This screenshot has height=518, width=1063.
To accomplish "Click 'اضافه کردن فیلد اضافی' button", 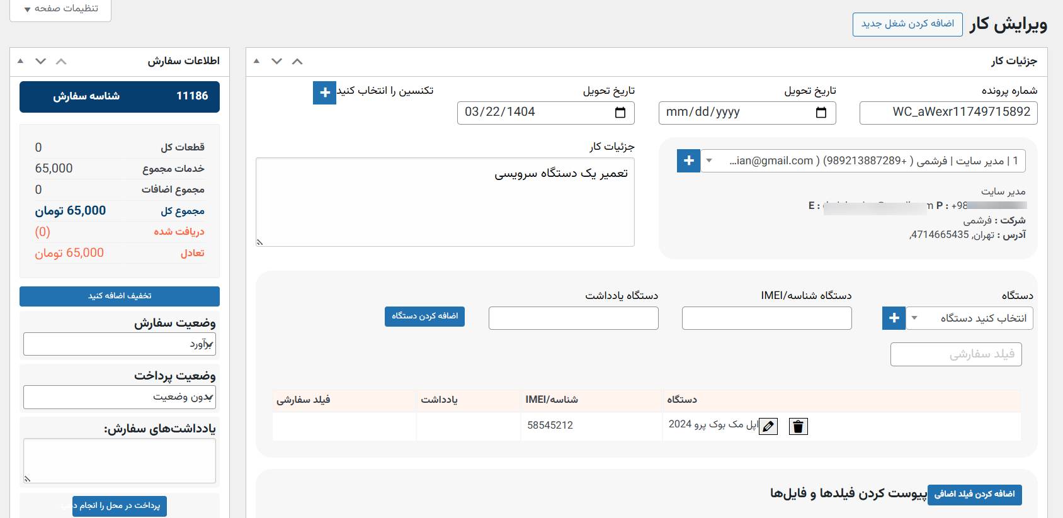I will tap(974, 494).
